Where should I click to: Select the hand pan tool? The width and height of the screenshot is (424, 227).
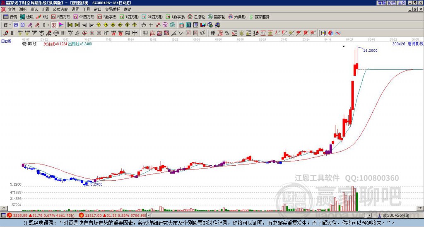(x=144, y=25)
